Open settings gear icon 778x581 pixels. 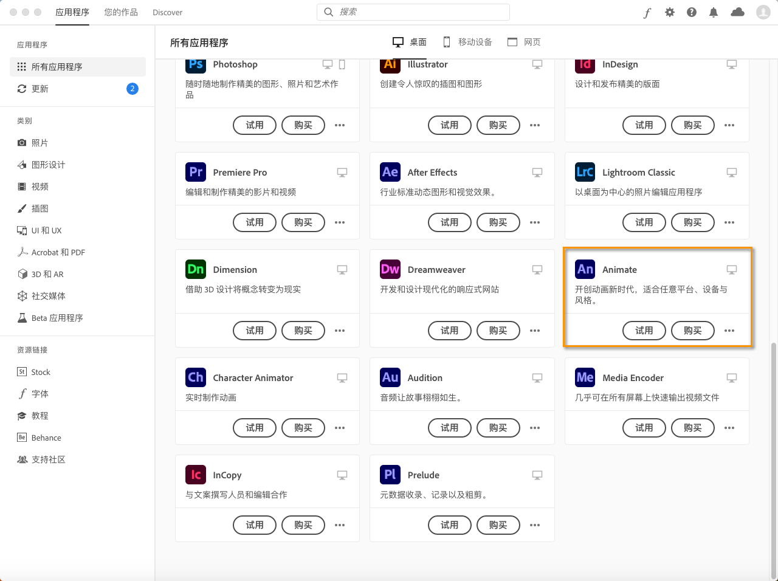coord(670,12)
